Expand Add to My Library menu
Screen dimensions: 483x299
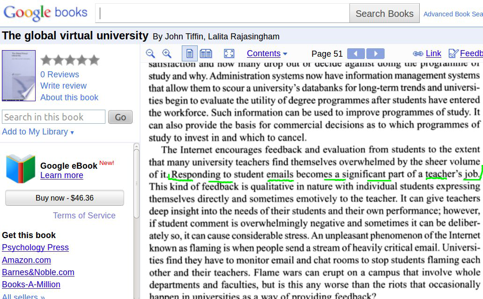[38, 132]
